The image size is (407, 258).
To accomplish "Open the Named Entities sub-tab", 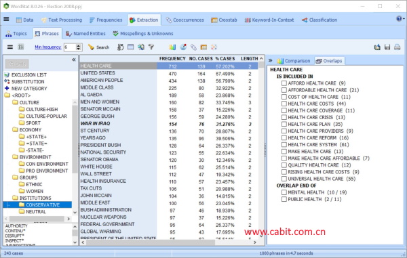I will [x=85, y=34].
